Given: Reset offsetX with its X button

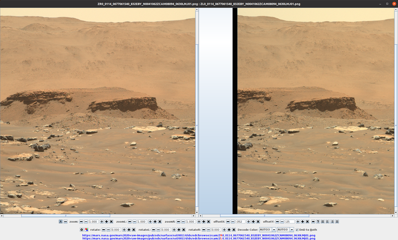Looking at the screenshot, I should (x=258, y=222).
